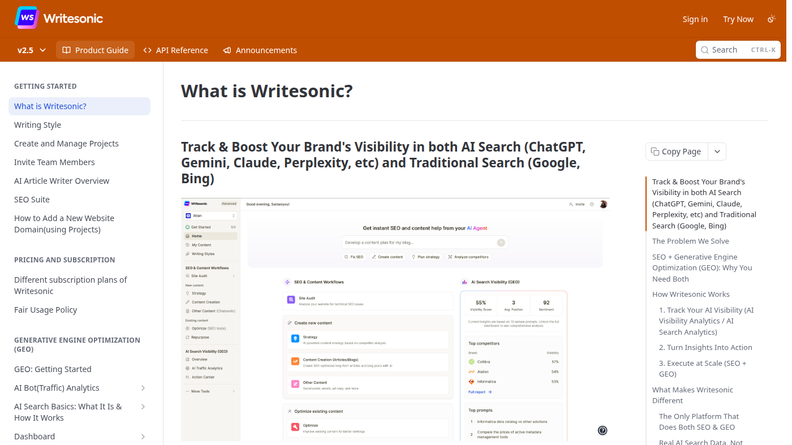Select What is Writesonic? in sidebar
Viewport: 792px width, 445px height.
tap(79, 106)
